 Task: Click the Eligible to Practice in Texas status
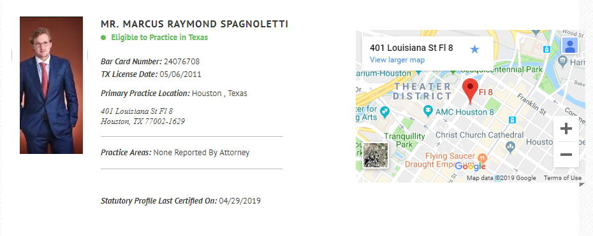pos(159,38)
